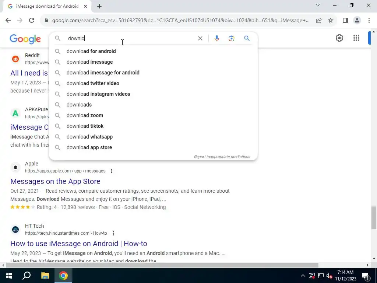This screenshot has width=377, height=283.
Task: Choose suggestion 'download for android'
Action: pos(153,51)
